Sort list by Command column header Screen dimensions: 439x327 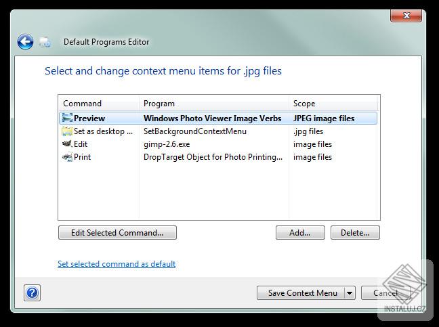[x=99, y=104]
